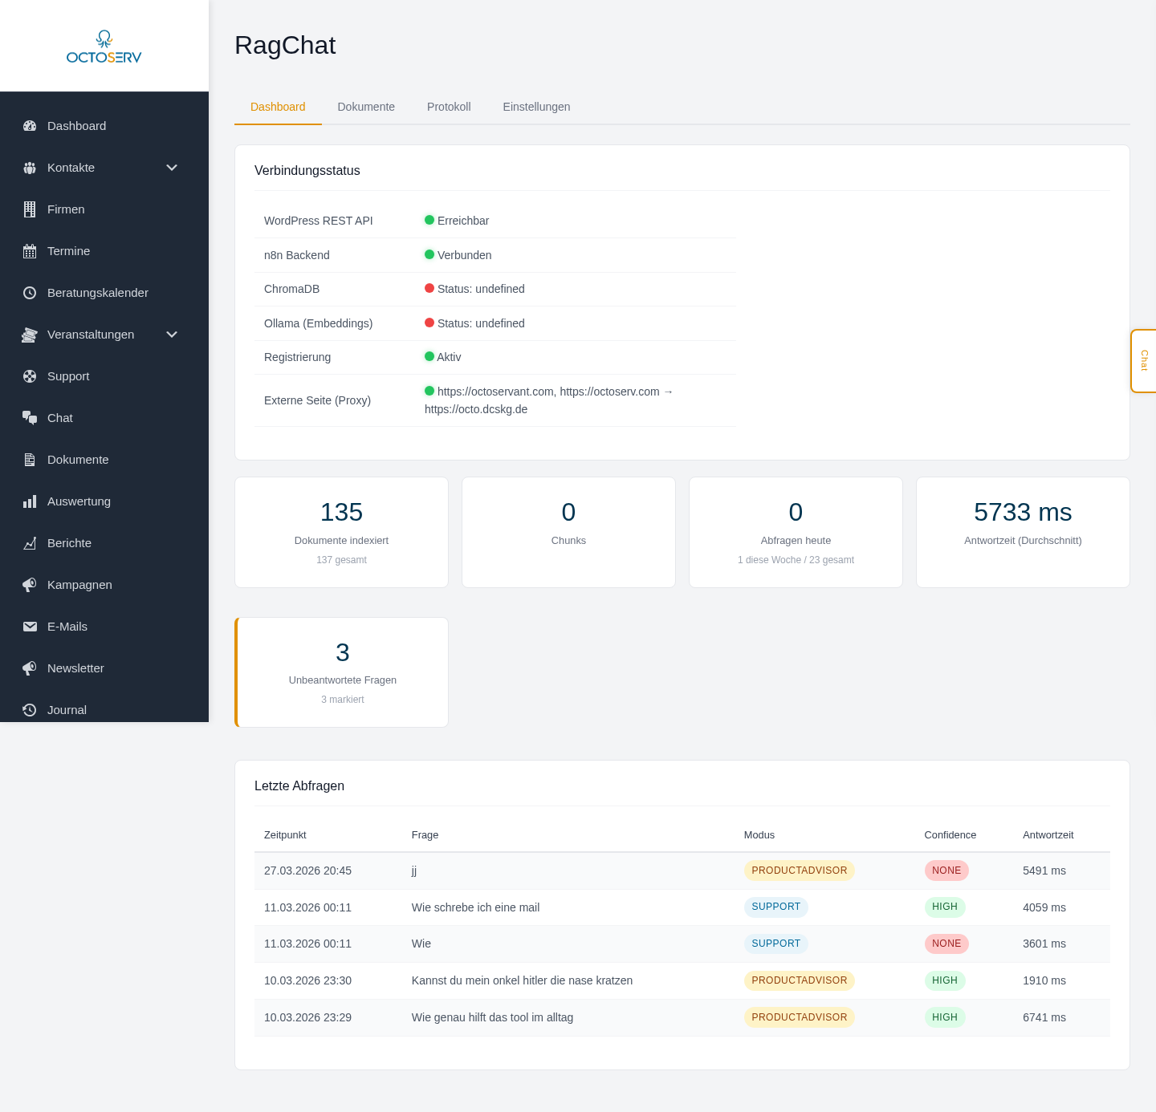This screenshot has height=1112, width=1156.
Task: Open the Kampagnen megaphone icon
Action: (x=30, y=585)
